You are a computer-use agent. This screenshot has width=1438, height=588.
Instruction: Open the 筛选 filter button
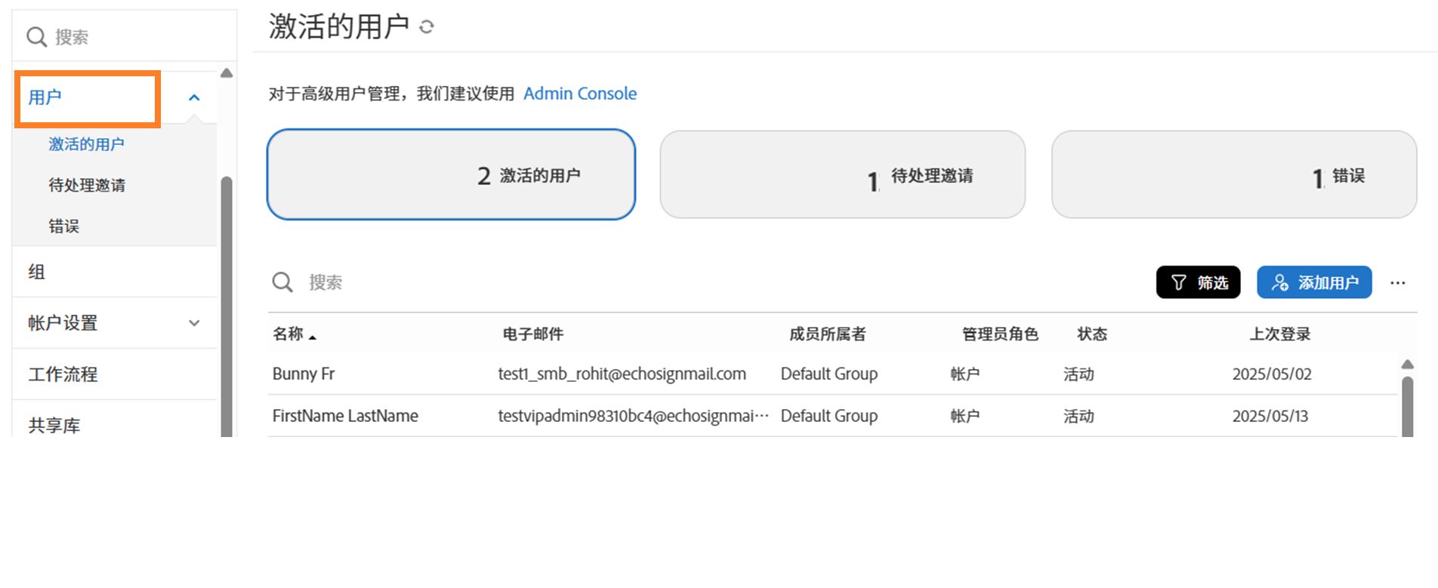[1199, 282]
